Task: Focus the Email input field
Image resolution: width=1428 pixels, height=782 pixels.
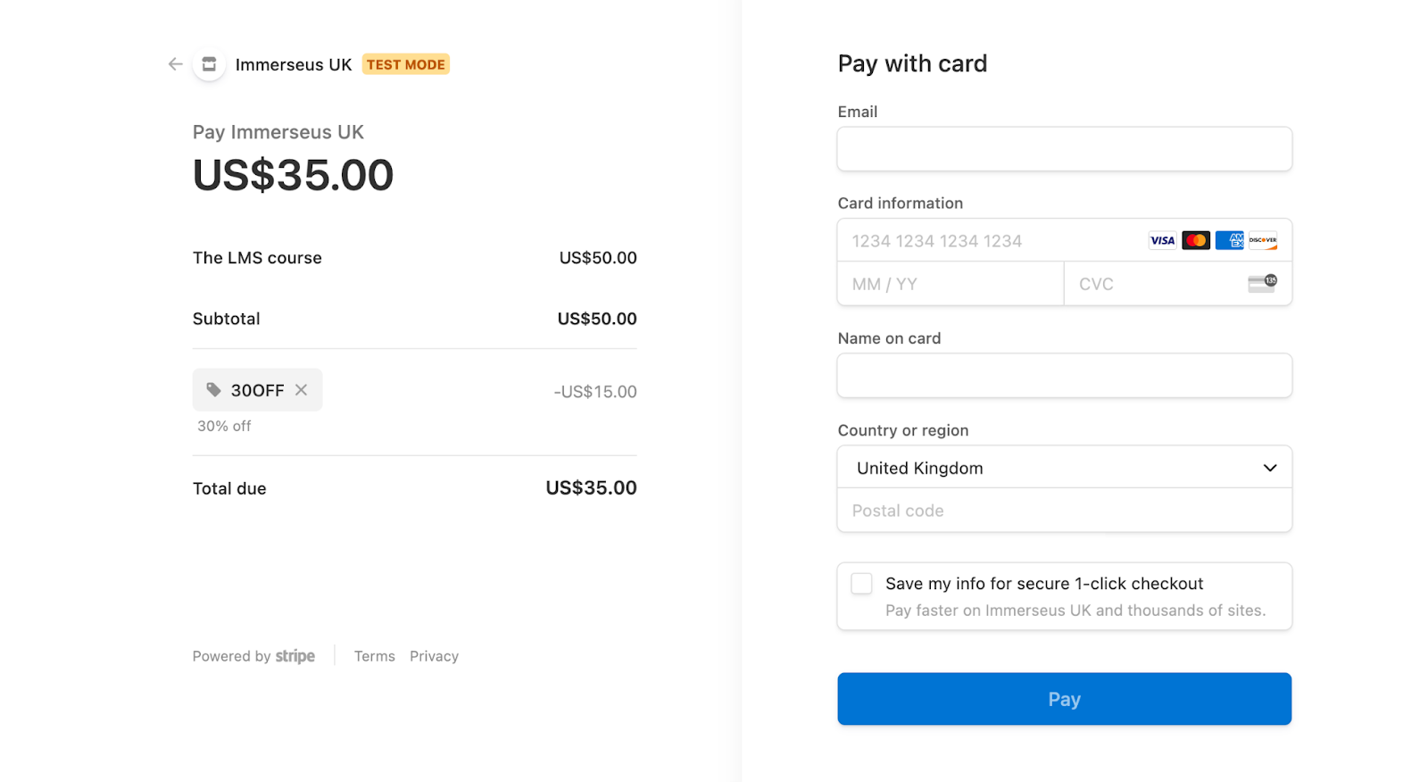Action: click(x=1064, y=149)
